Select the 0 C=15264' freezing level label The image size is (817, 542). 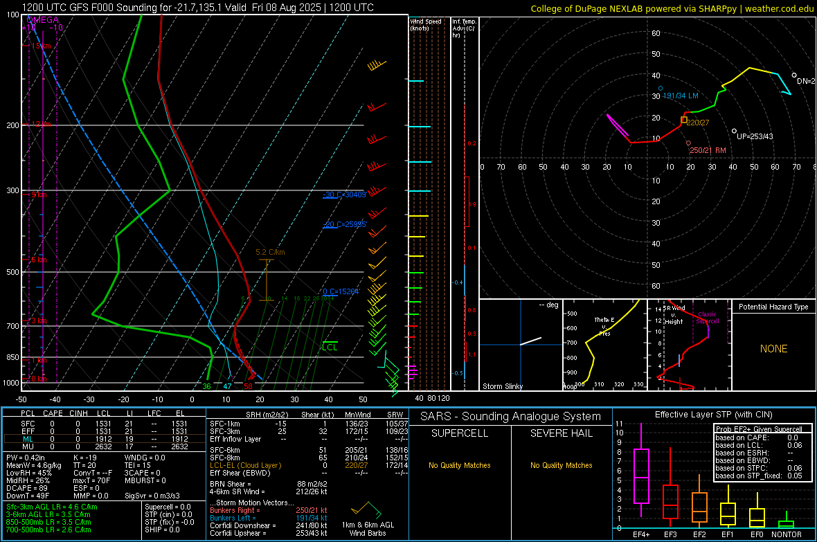click(x=341, y=291)
